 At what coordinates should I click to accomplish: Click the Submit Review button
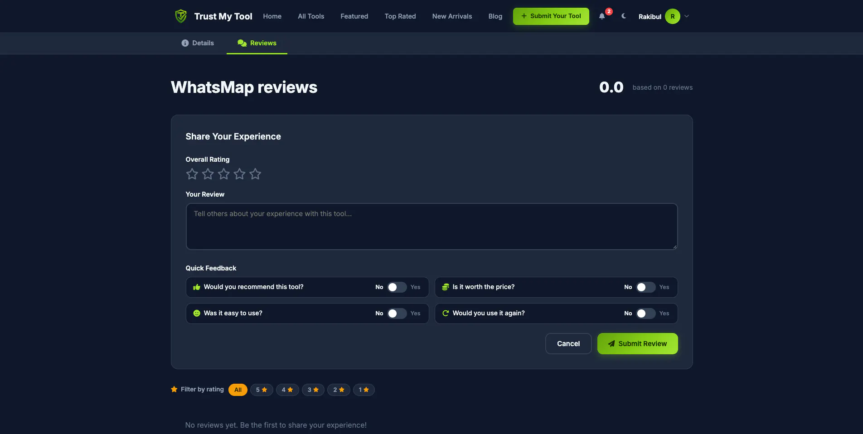[x=638, y=344]
